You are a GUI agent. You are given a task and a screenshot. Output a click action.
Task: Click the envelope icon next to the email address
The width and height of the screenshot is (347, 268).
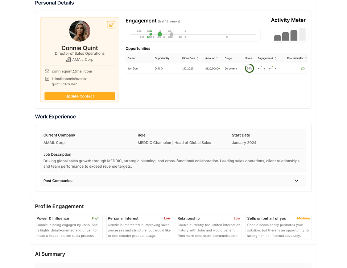click(x=47, y=71)
